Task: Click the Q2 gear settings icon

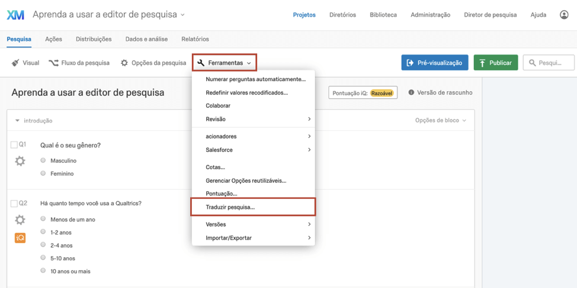Action: (x=20, y=220)
